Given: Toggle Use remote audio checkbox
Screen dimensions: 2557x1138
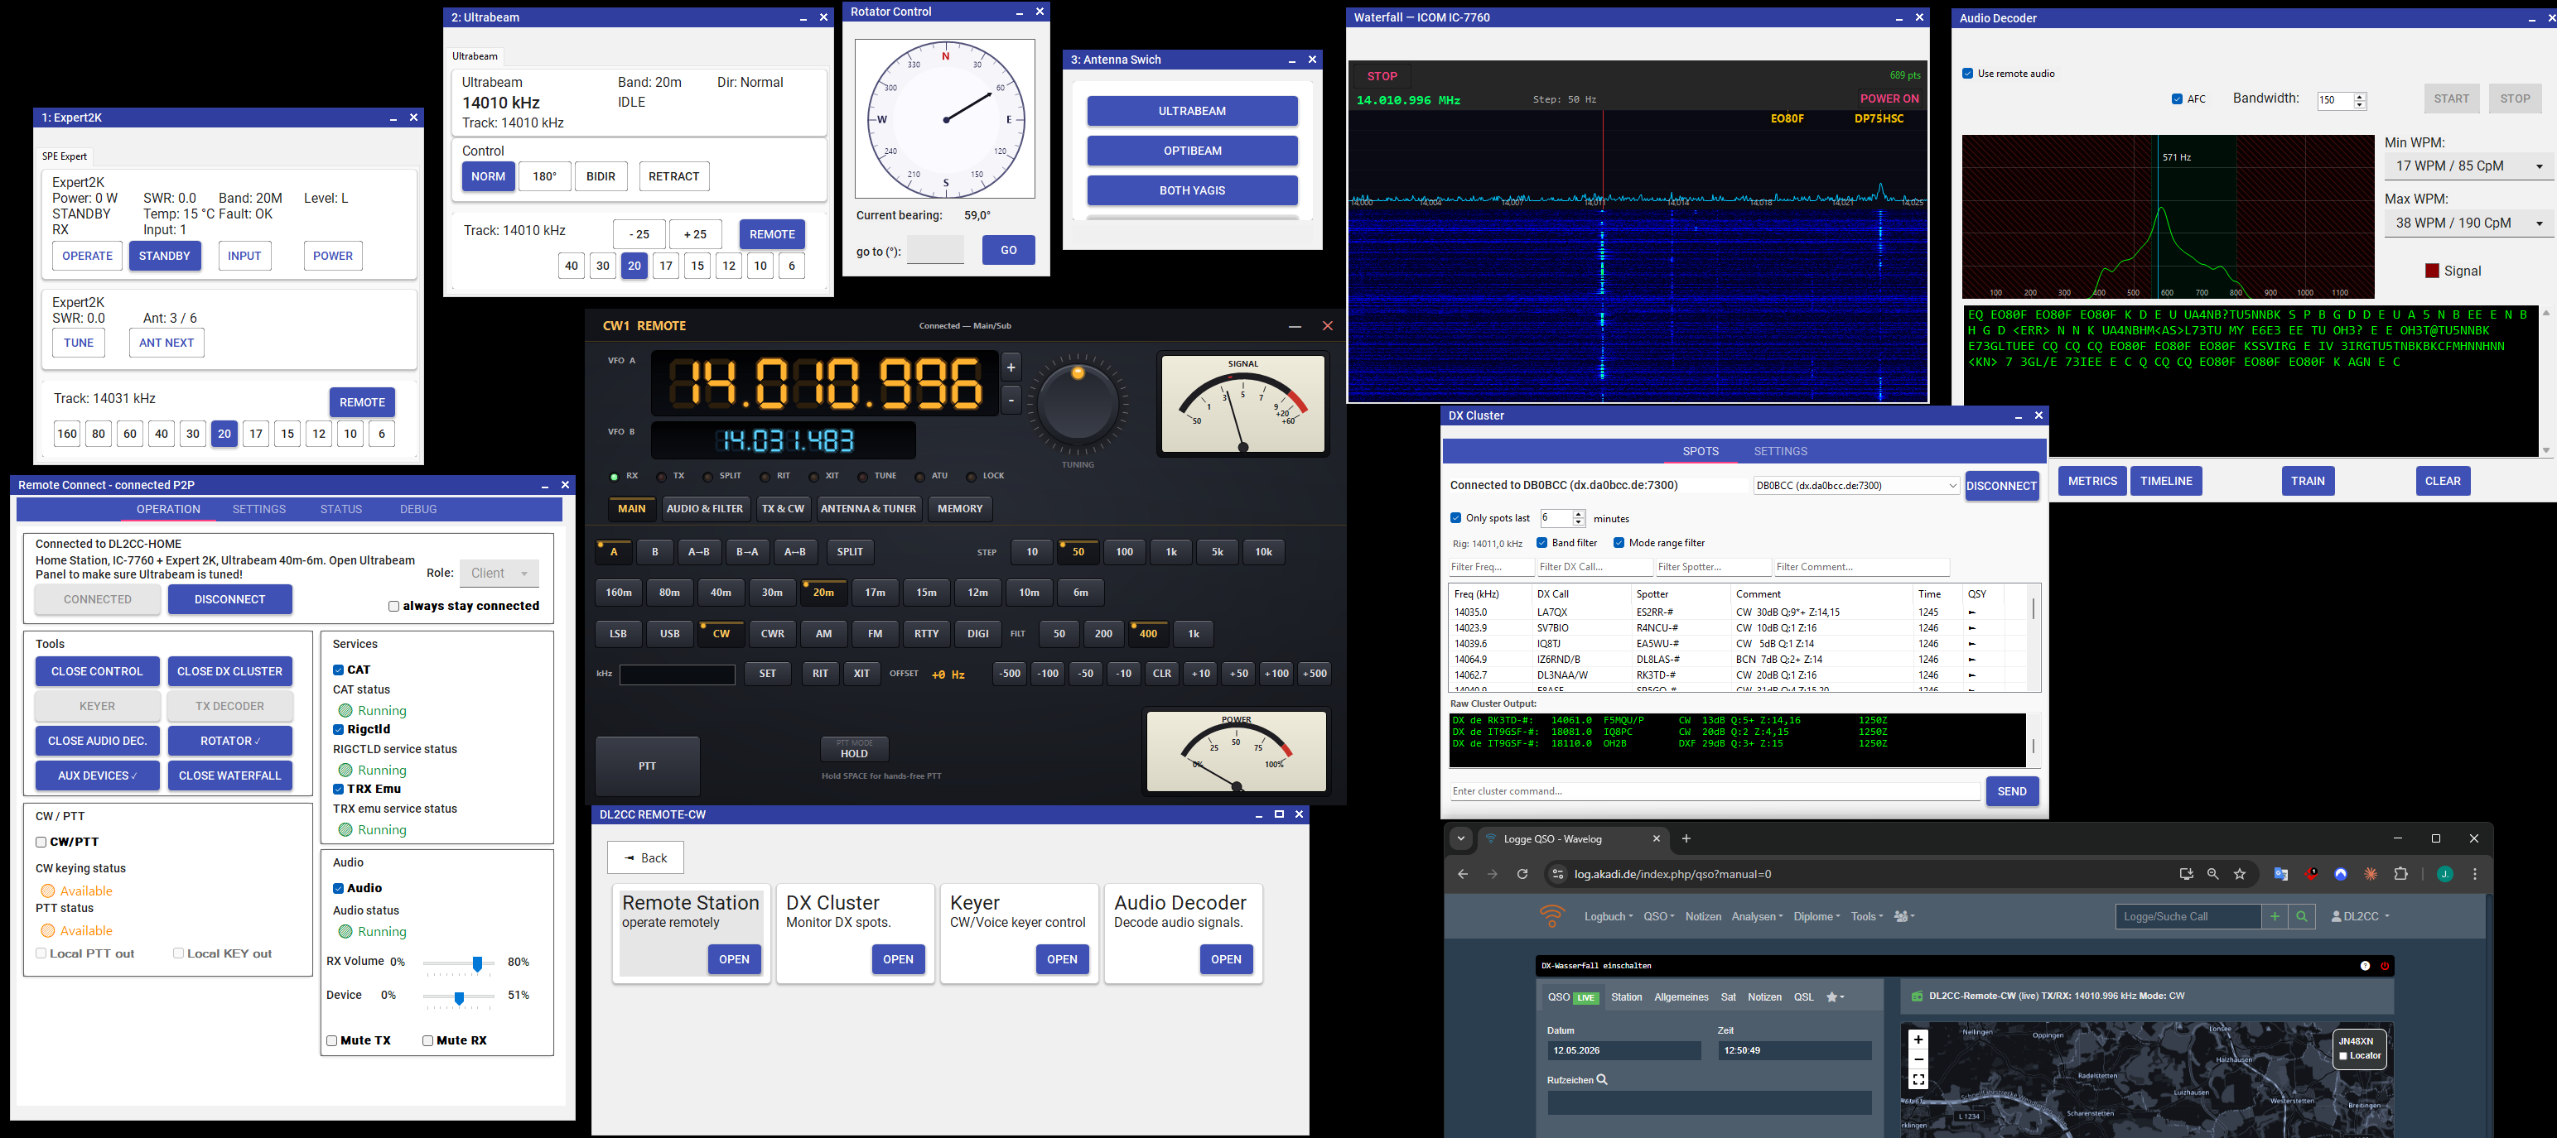Looking at the screenshot, I should click(x=1967, y=74).
